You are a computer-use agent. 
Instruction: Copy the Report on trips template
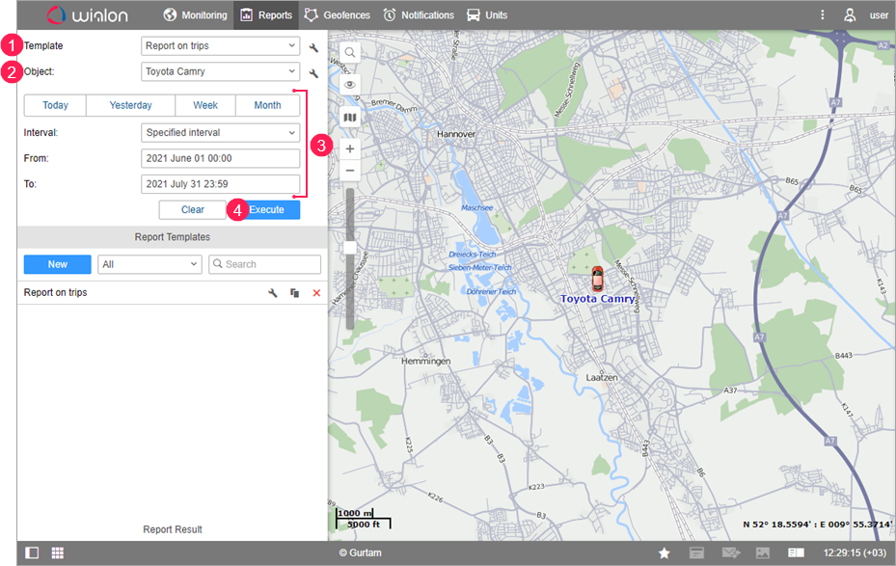pyautogui.click(x=295, y=292)
